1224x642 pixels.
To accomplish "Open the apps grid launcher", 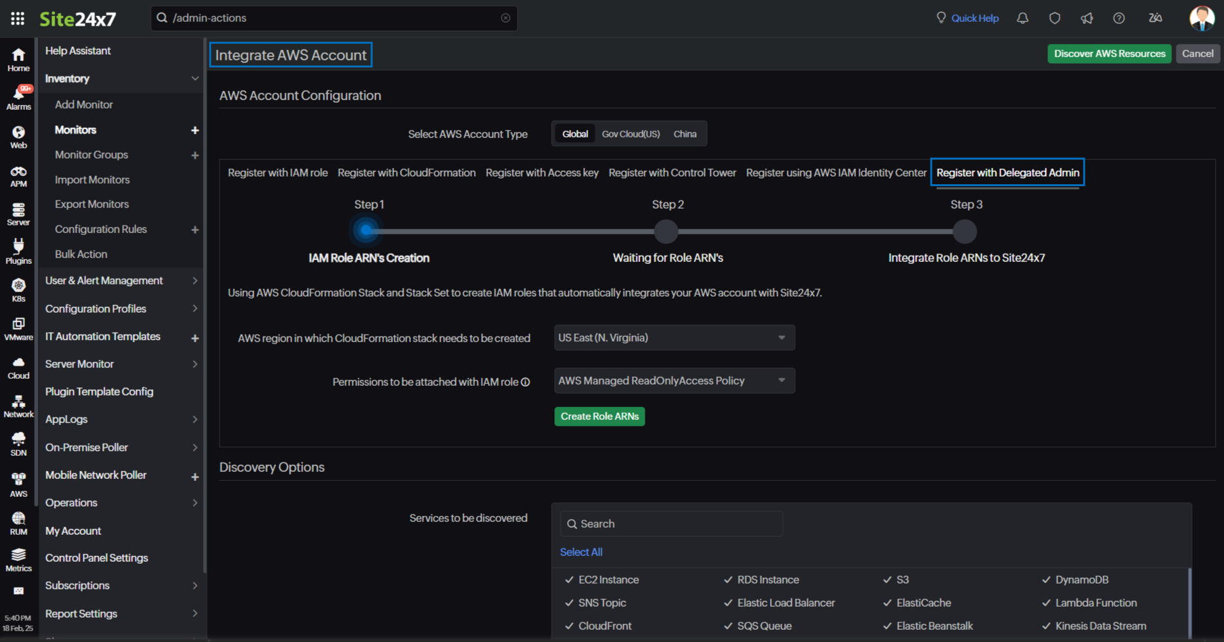I will click(18, 18).
